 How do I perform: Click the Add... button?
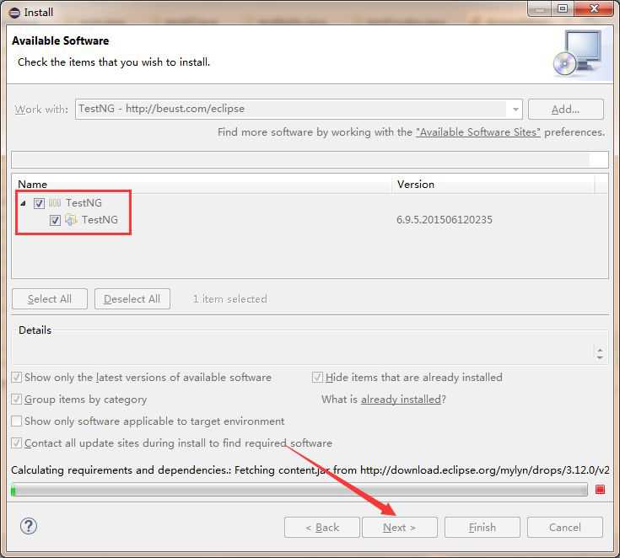point(566,109)
